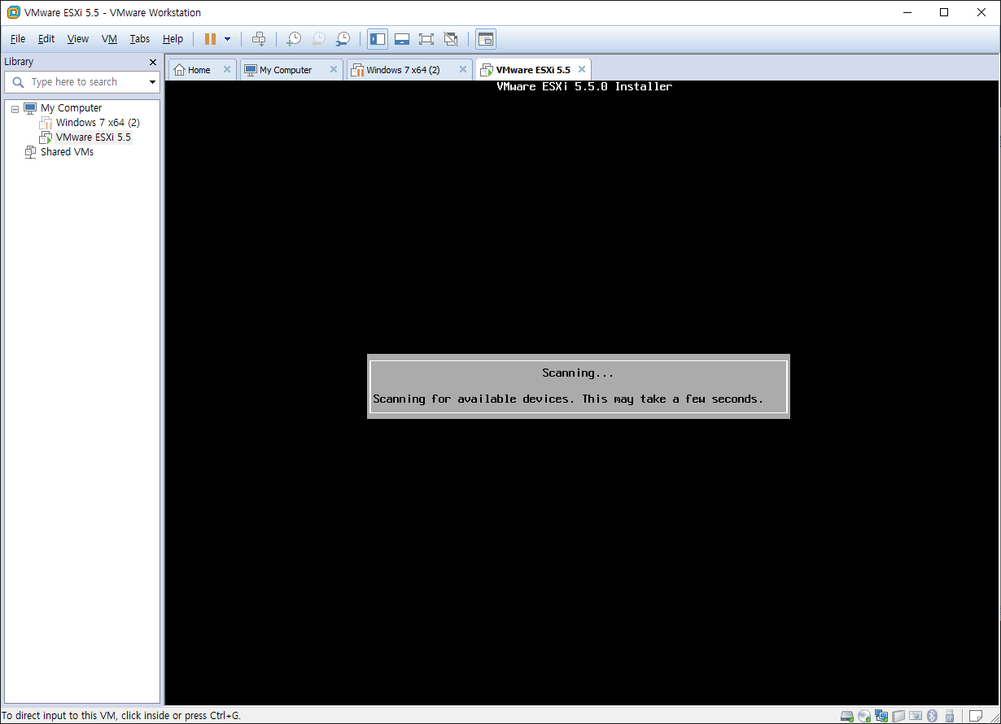Click the USB device status icon

click(x=949, y=716)
